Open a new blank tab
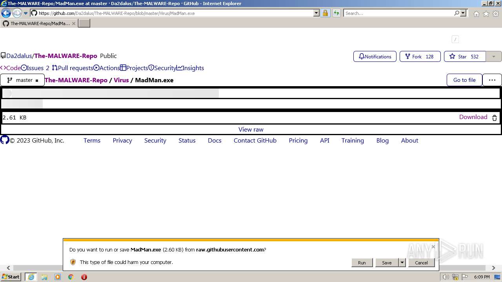 (x=84, y=23)
